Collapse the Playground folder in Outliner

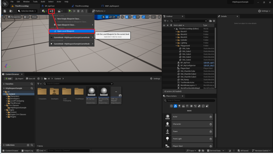click(176, 46)
